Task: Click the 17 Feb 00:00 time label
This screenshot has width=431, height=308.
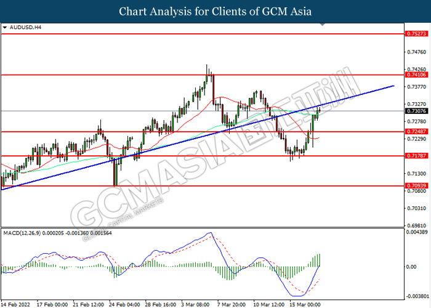Action: click(52, 305)
